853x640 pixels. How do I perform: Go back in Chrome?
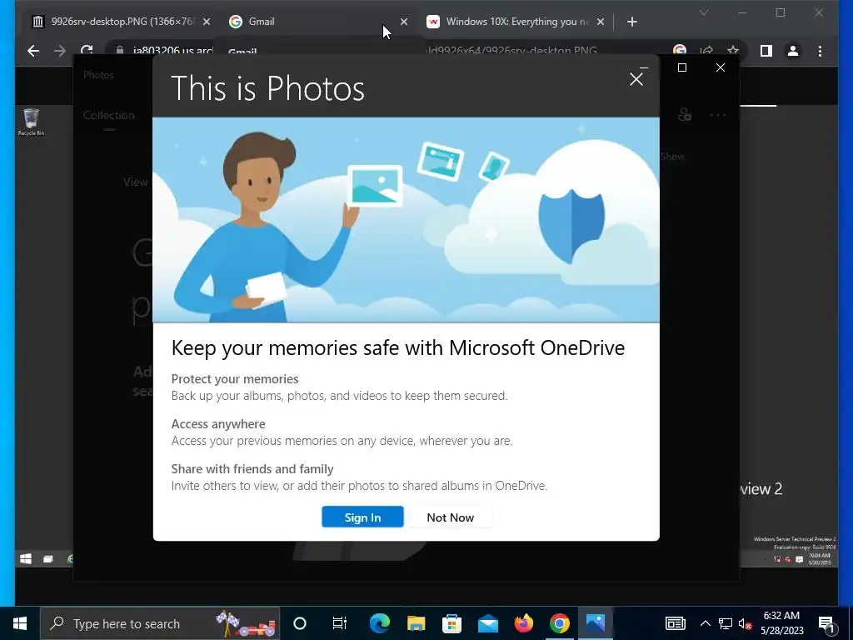(33, 51)
